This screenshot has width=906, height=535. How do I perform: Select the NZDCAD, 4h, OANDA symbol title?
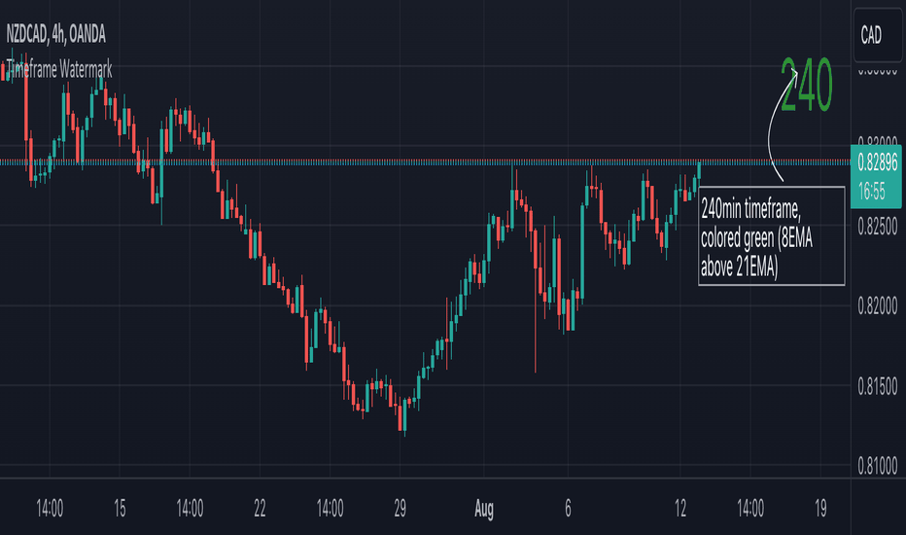[x=56, y=35]
